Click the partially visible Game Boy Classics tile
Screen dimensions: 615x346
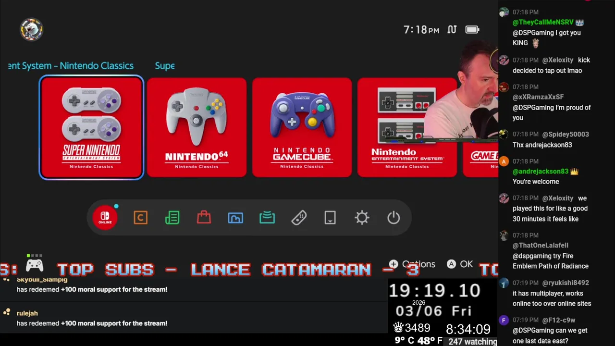point(480,128)
